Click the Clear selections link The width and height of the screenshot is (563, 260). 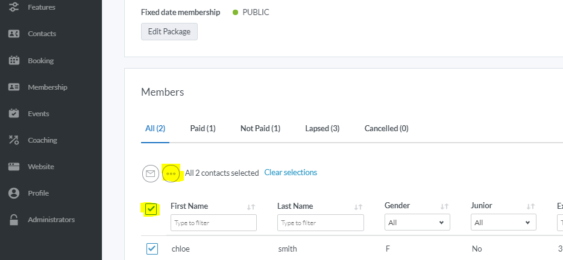pos(291,173)
